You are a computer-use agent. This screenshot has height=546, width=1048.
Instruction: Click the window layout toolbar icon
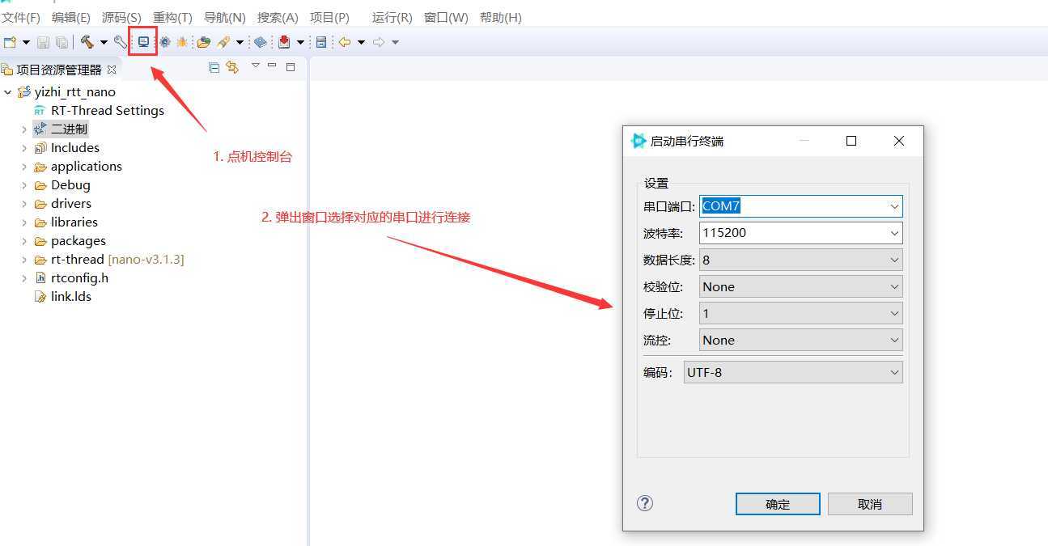coord(321,42)
